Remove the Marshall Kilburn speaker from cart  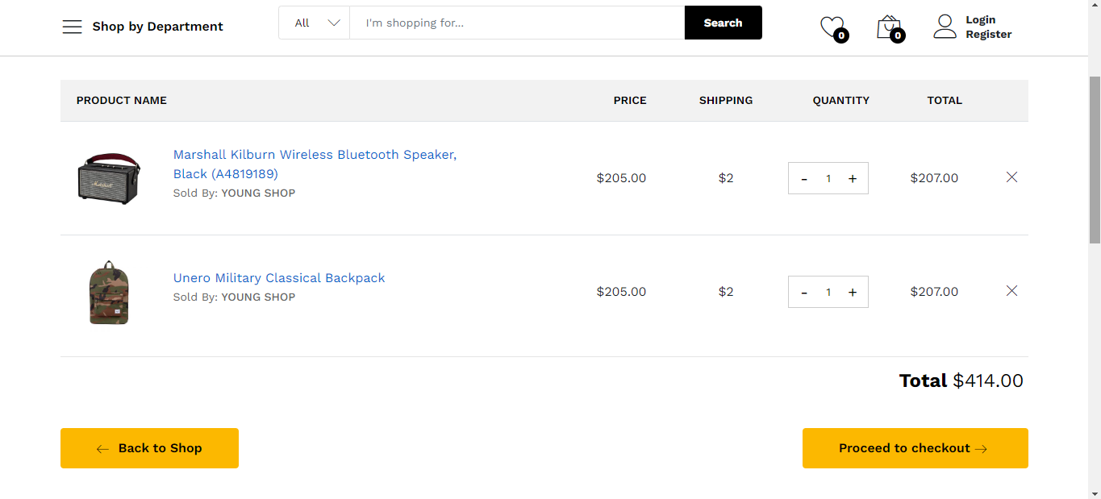point(1011,177)
